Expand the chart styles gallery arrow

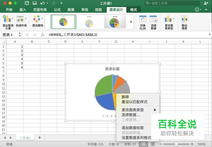[131, 22]
